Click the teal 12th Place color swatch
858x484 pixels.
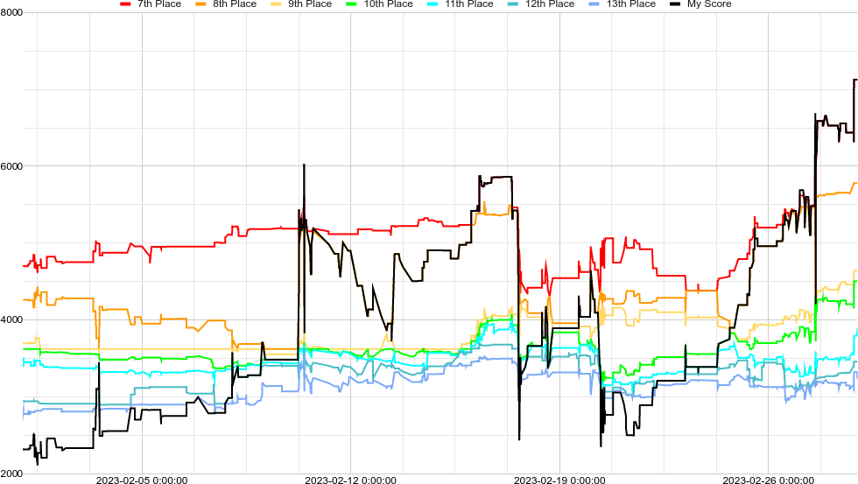pos(513,4)
